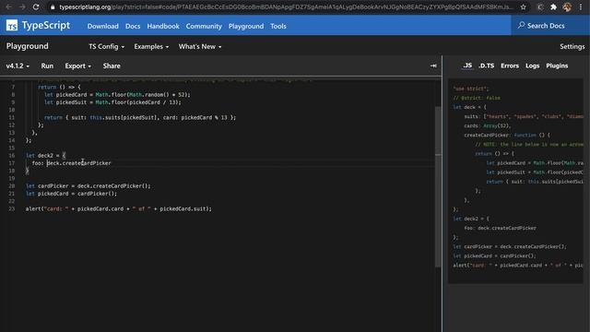The height and width of the screenshot is (332, 590).
Task: Click the 'let deck = {' line in the JS output
Action: point(469,107)
